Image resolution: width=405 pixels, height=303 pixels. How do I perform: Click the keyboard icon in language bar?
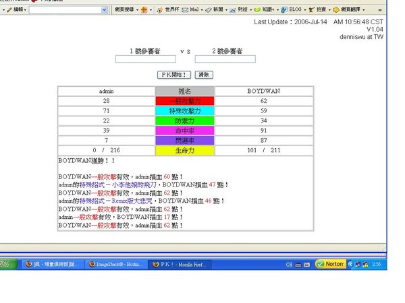tap(298, 265)
